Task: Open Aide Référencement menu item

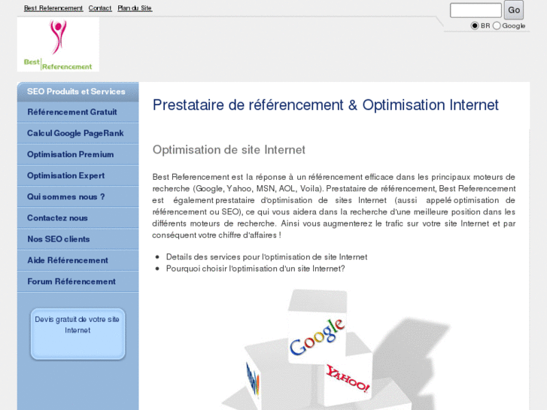Action: (x=77, y=260)
